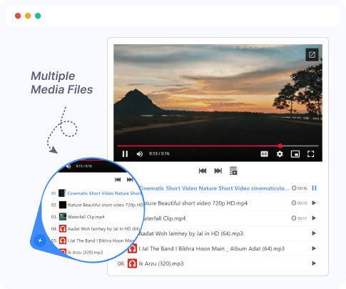
Task: Pause the Cinematic Short Video playlist row
Action: coord(314,188)
